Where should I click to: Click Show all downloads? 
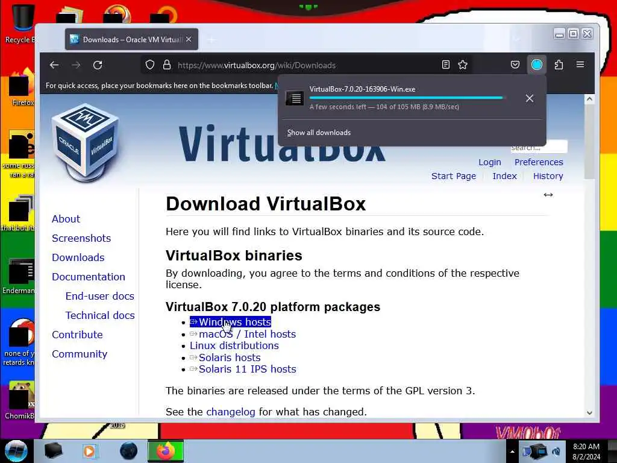point(319,133)
